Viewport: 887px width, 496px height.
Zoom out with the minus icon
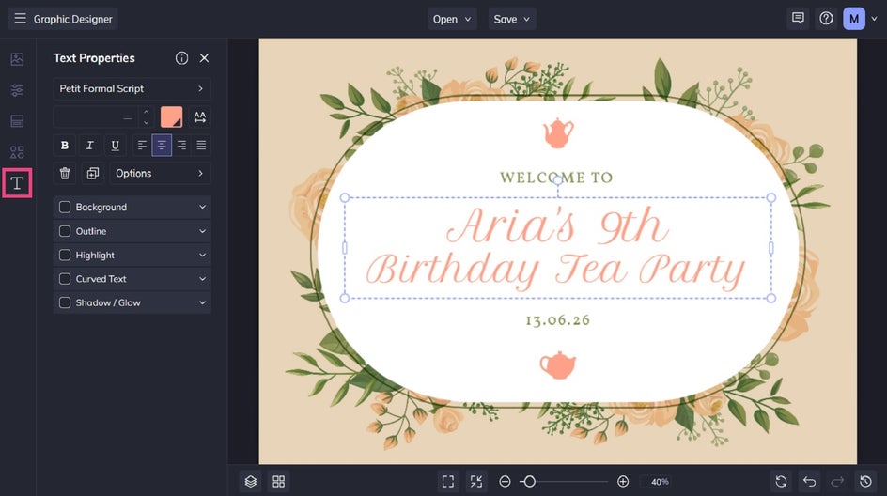pos(506,481)
